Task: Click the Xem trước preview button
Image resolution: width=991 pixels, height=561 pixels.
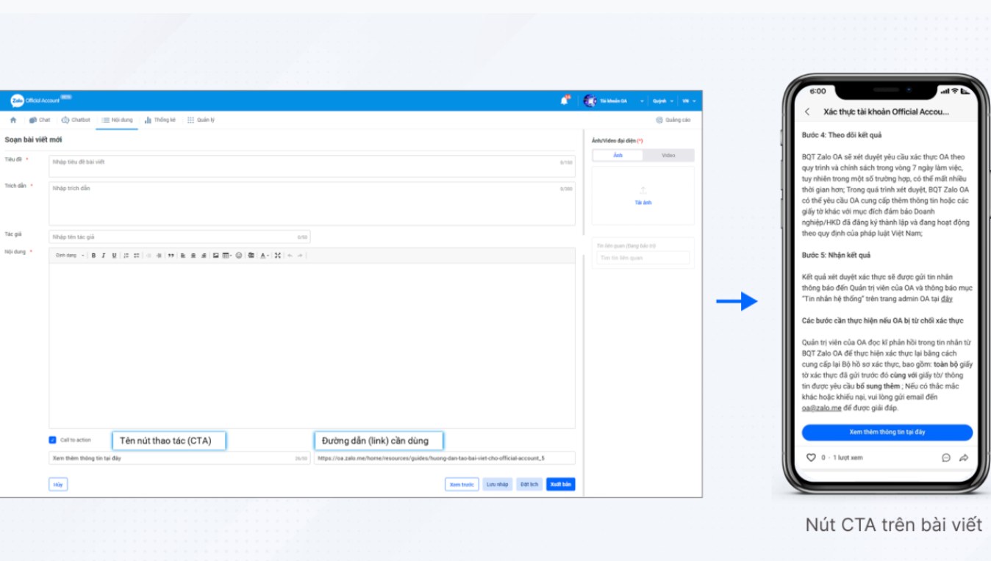Action: pyautogui.click(x=462, y=485)
